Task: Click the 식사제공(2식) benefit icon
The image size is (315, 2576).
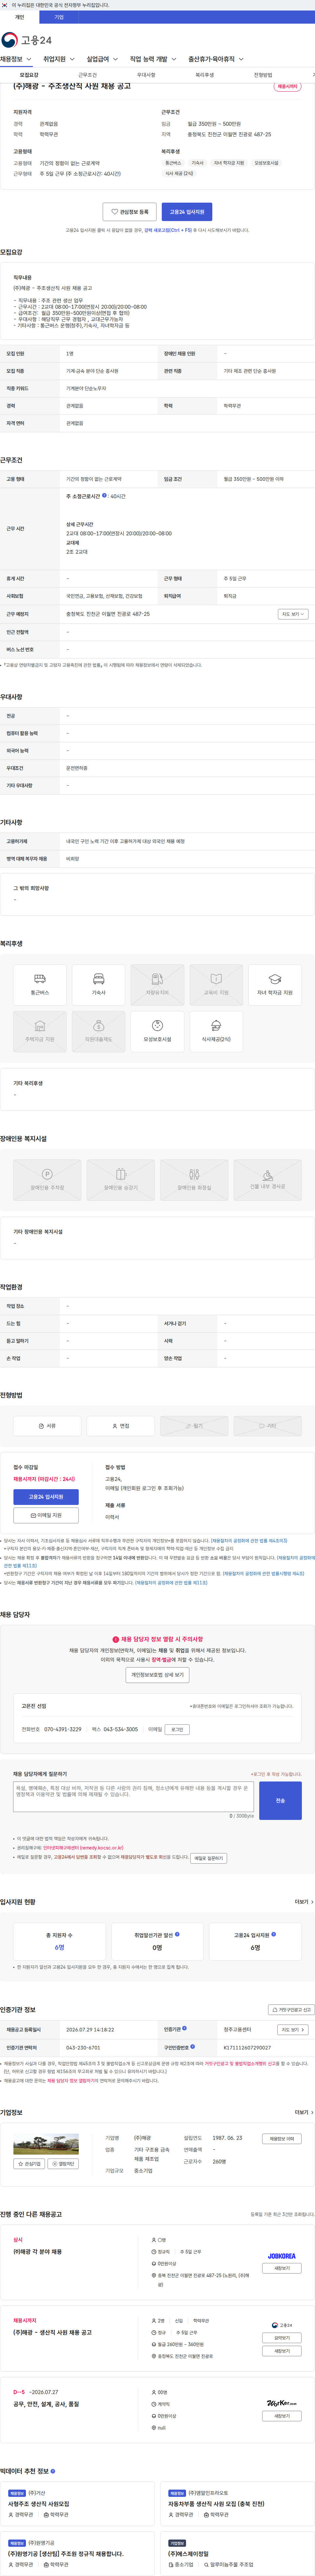Action: tap(216, 1031)
